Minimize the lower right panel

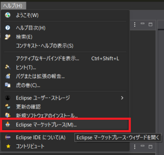click(142, 146)
